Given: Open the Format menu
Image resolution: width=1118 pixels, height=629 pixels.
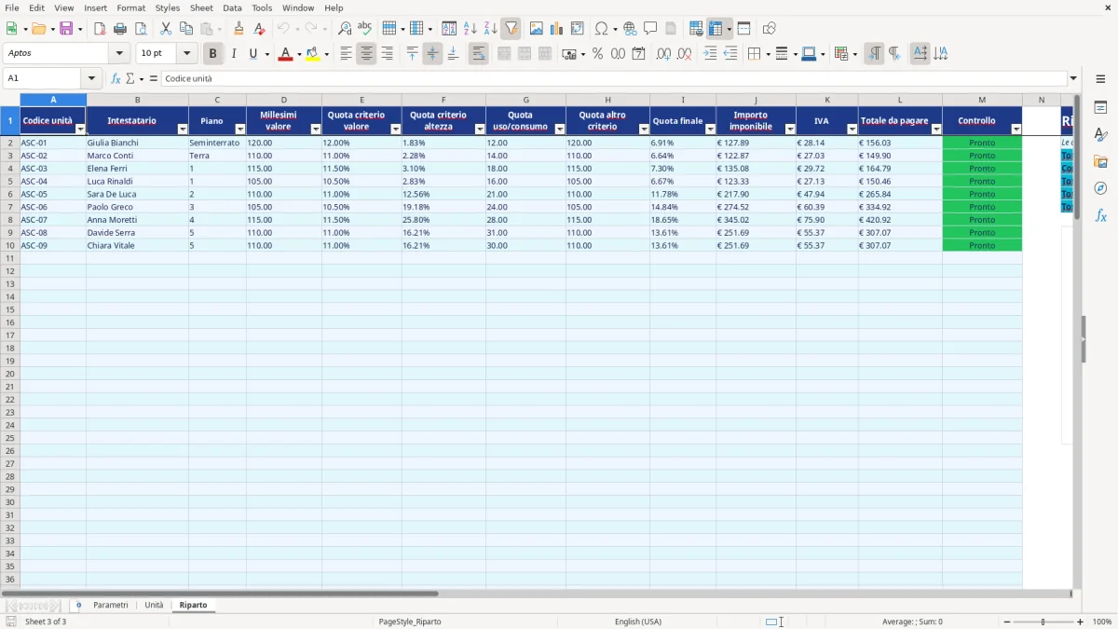Looking at the screenshot, I should [131, 7].
